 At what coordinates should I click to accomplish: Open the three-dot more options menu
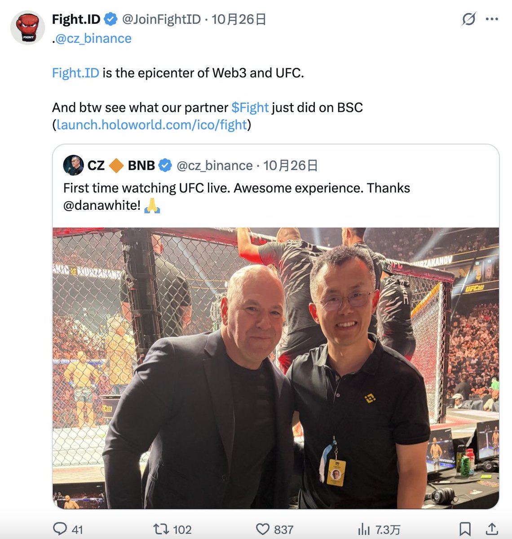tap(492, 19)
